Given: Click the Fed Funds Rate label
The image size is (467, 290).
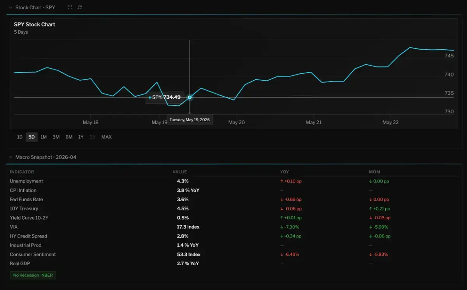Looking at the screenshot, I should tap(26, 200).
